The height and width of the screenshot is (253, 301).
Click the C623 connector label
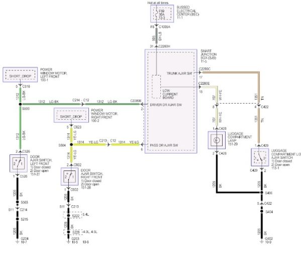point(77,127)
